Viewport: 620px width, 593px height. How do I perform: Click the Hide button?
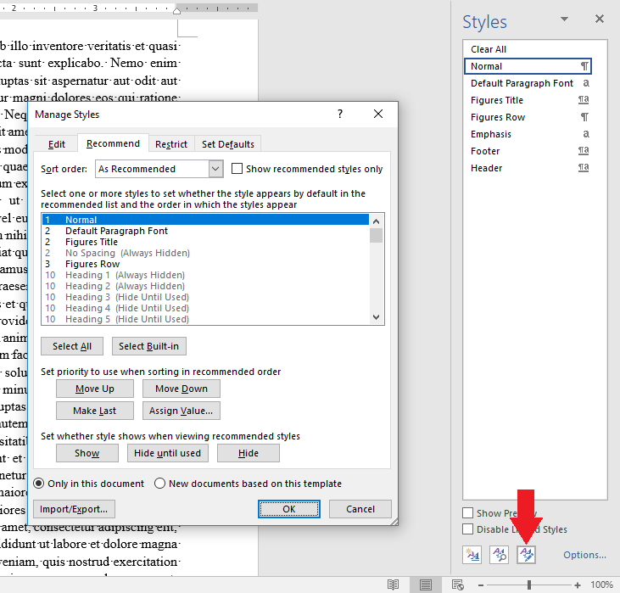point(249,453)
